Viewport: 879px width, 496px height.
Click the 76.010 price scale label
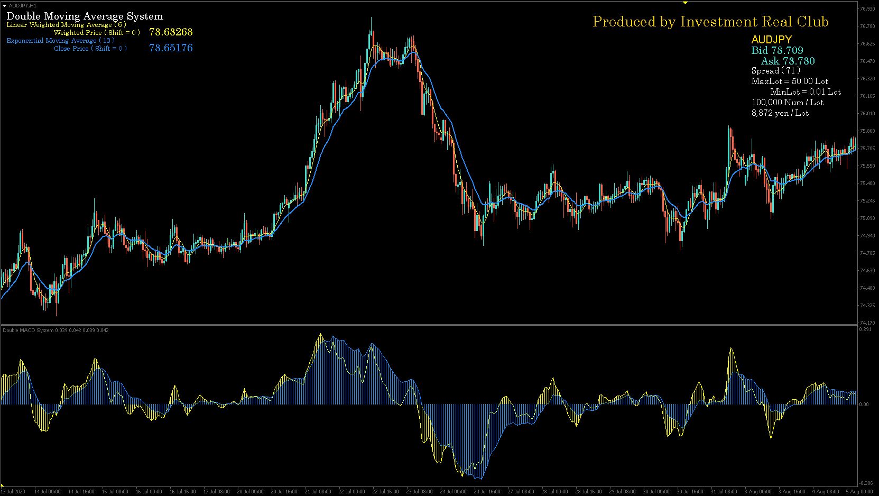867,114
